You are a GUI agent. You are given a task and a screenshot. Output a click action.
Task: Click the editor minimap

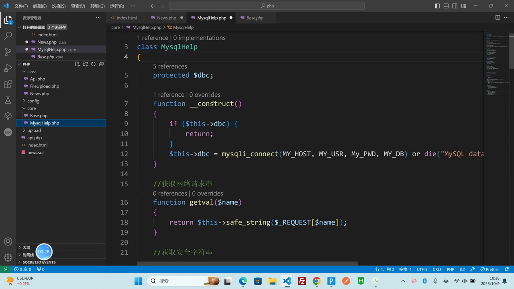496,64
